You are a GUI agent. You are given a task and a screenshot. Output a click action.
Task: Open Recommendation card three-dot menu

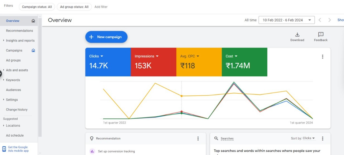point(198,139)
